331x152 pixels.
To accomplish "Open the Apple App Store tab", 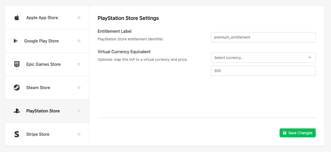I will pos(47,18).
